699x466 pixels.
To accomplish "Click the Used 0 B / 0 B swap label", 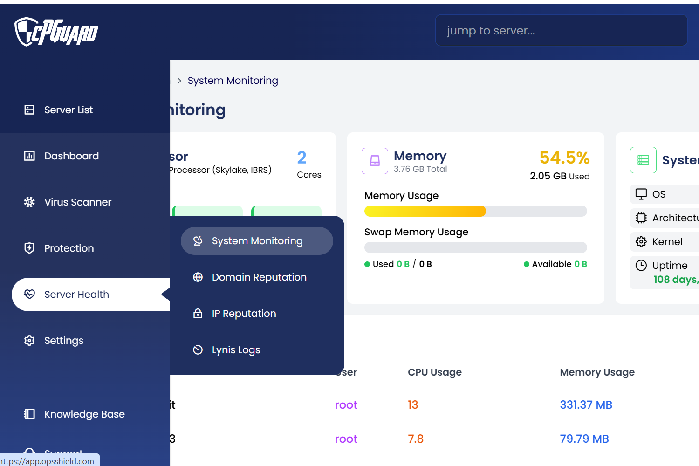I will point(398,264).
